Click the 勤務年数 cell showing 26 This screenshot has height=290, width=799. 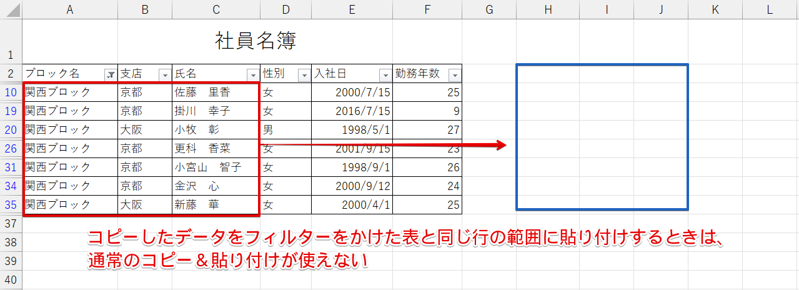pos(427,167)
